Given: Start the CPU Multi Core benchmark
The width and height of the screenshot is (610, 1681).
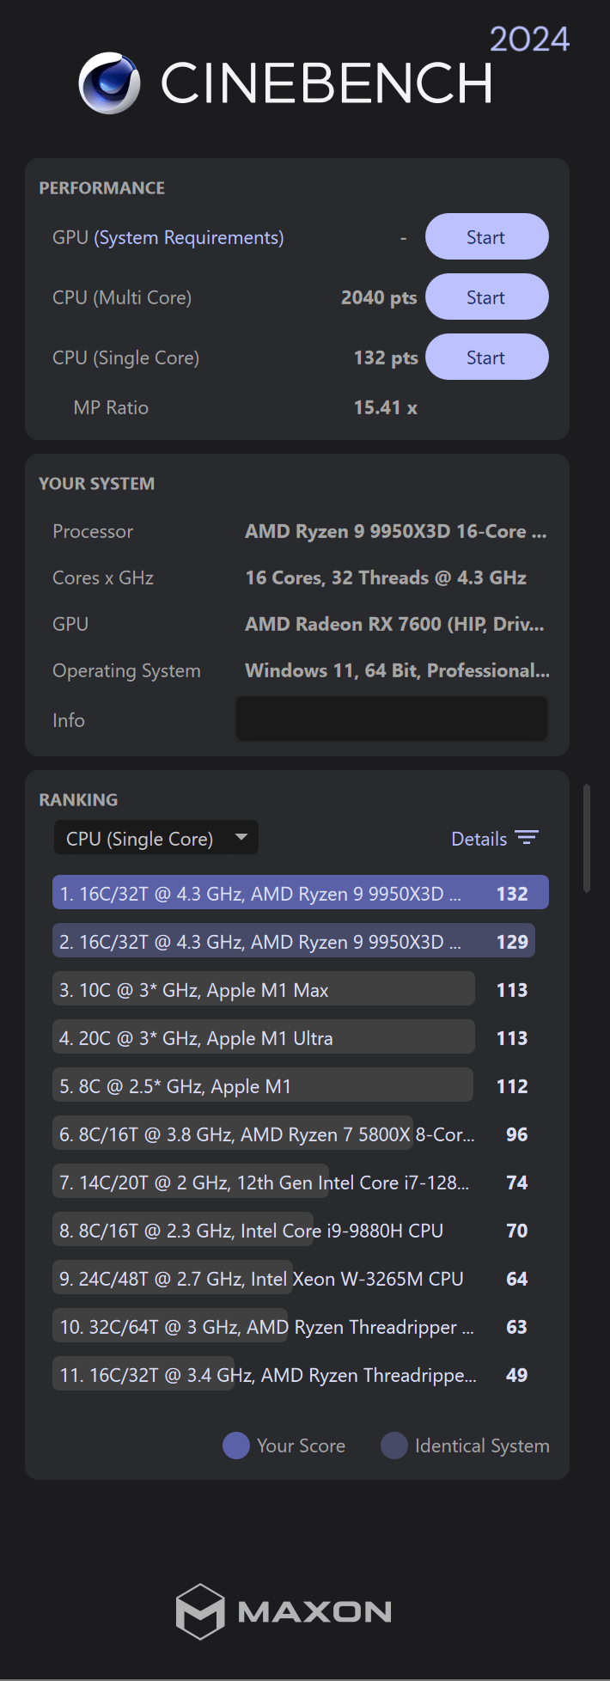Looking at the screenshot, I should pos(486,297).
